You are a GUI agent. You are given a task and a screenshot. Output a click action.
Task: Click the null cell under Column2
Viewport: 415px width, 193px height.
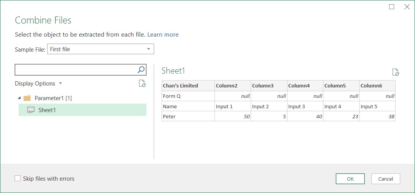click(233, 96)
